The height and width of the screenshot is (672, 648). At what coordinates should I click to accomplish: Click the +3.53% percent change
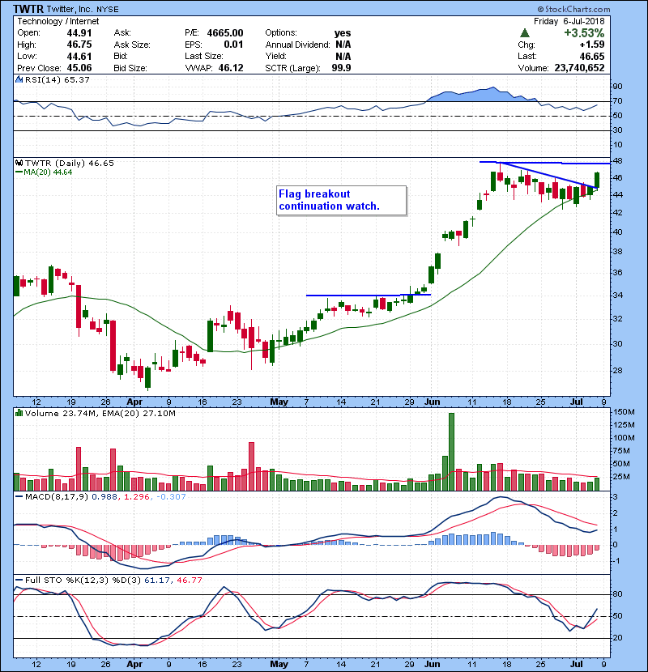point(584,33)
